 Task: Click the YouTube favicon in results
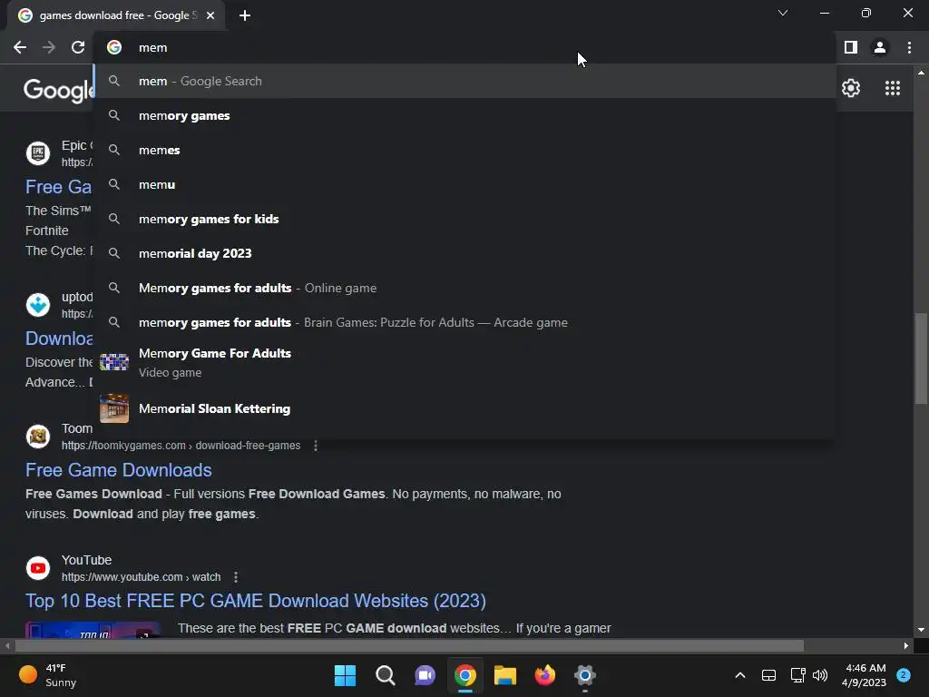(x=38, y=568)
